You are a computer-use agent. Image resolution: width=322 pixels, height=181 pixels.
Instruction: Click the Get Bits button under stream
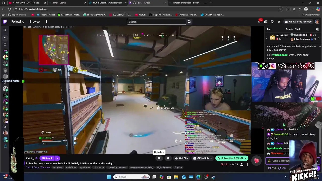click(182, 158)
